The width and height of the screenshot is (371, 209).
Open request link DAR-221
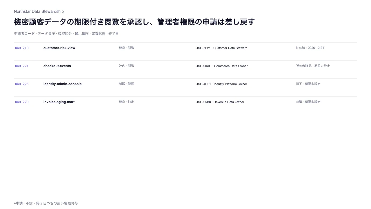(x=22, y=66)
